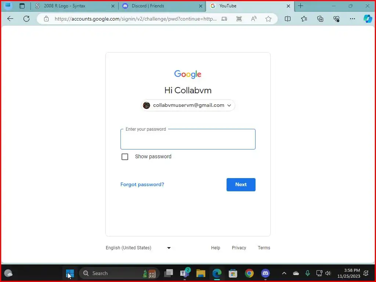Open the Browser essentials heart icon

(x=336, y=19)
